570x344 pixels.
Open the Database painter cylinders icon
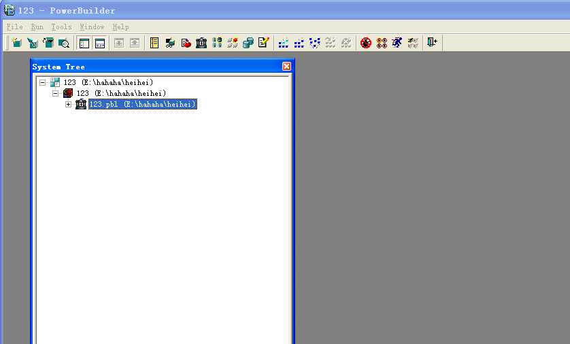coord(248,43)
